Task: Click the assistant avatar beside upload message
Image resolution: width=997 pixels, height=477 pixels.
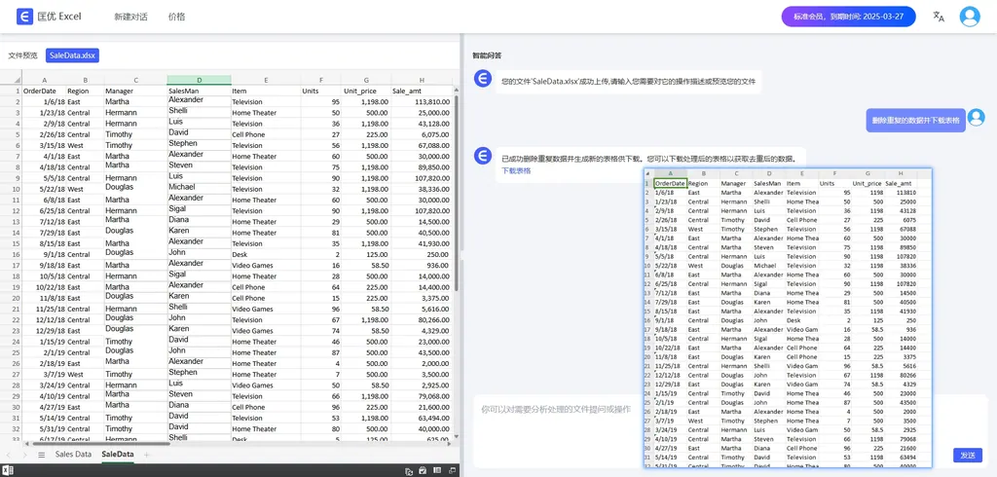Action: (x=481, y=79)
